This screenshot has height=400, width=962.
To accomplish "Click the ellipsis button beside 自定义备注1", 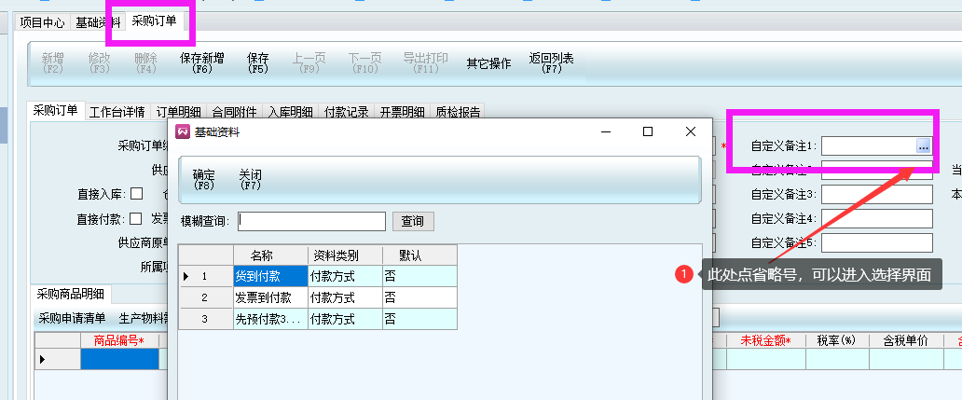I will tap(923, 145).
